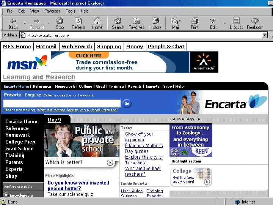Click the Learning and Research heading link
This screenshot has height=205, width=273.
tap(39, 77)
